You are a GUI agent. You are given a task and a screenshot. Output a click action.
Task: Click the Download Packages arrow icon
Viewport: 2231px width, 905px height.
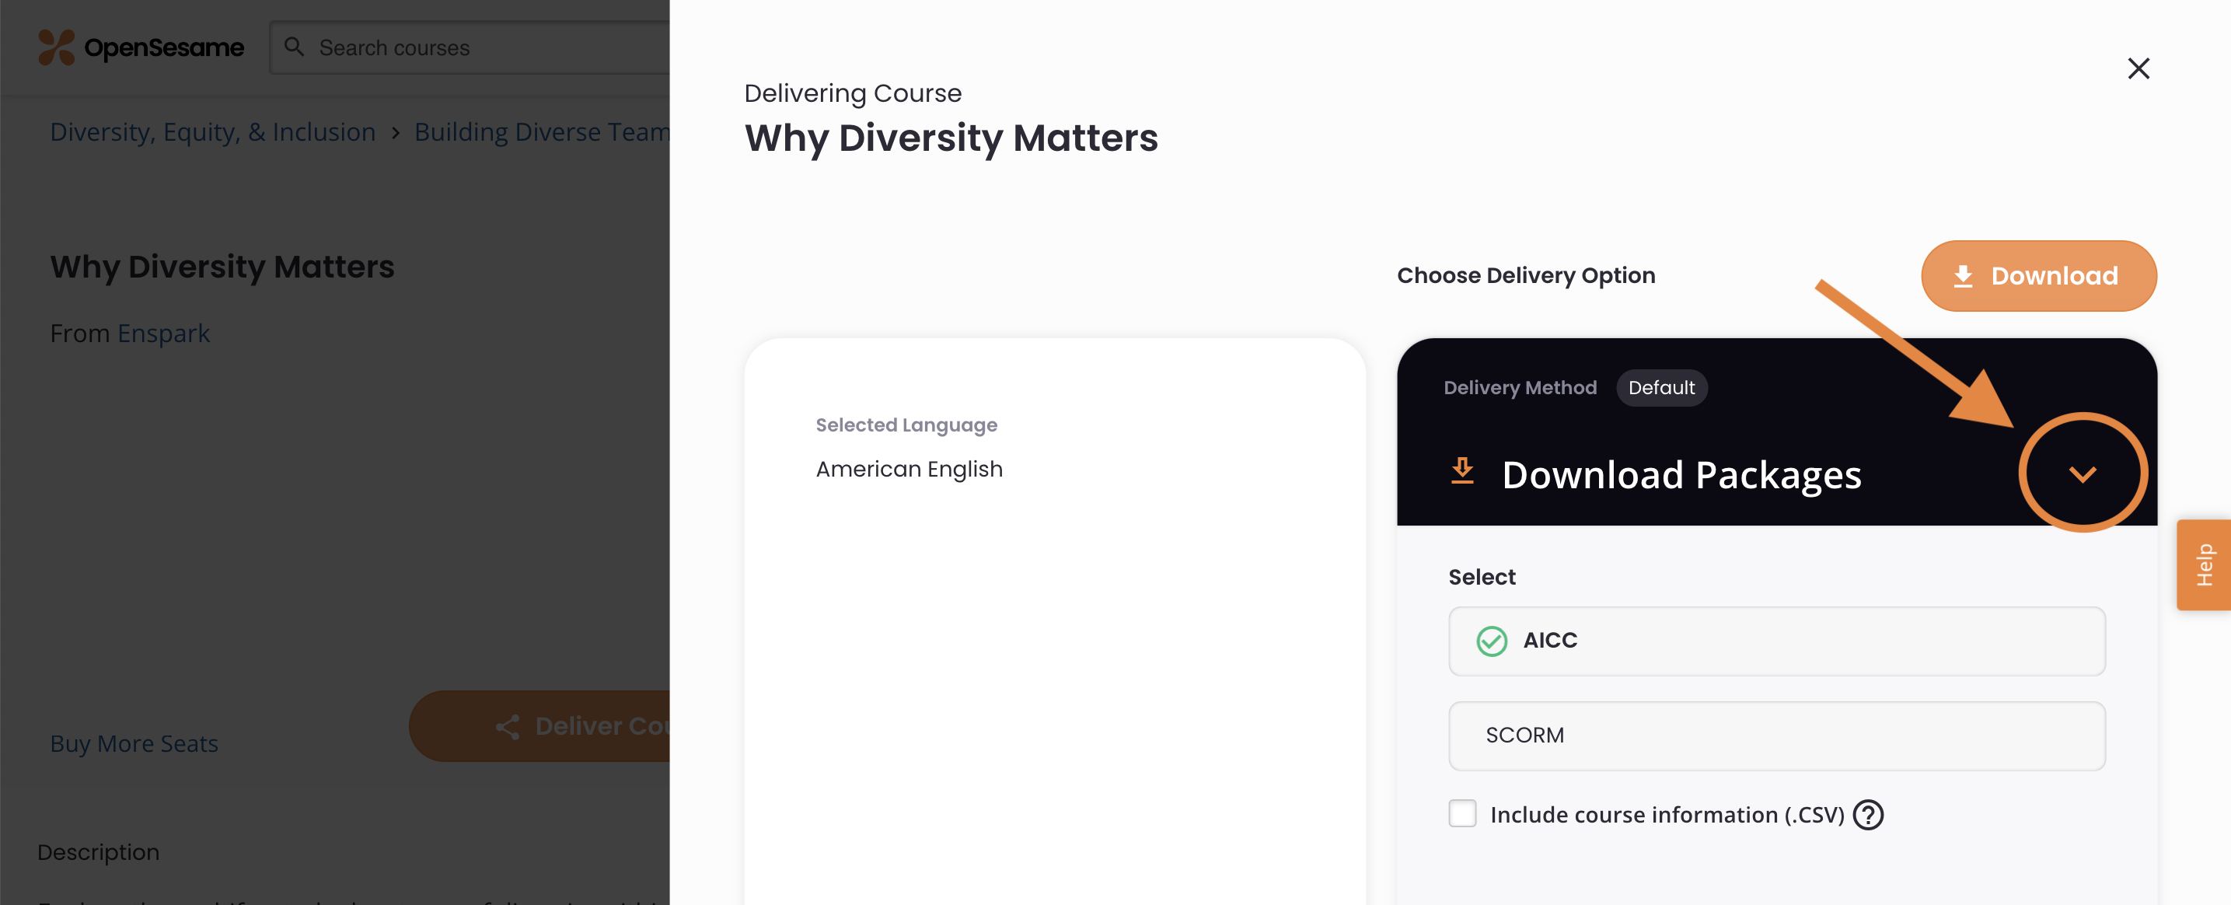click(x=1462, y=471)
